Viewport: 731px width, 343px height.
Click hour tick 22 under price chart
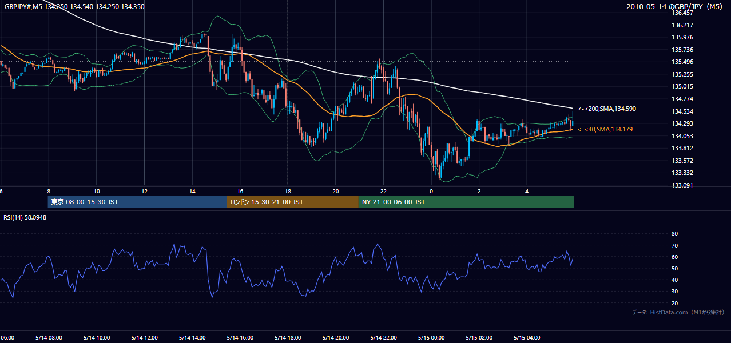click(383, 192)
